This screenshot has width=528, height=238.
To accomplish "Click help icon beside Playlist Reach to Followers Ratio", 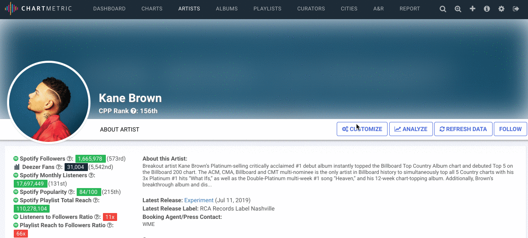I will click(x=110, y=225).
